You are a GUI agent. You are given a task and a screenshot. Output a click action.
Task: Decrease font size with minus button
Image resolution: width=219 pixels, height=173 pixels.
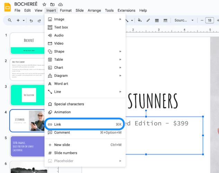[x=202, y=20]
